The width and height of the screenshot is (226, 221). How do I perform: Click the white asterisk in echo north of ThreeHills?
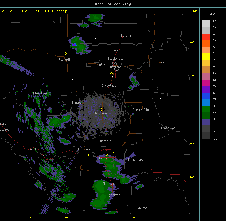[132, 80]
